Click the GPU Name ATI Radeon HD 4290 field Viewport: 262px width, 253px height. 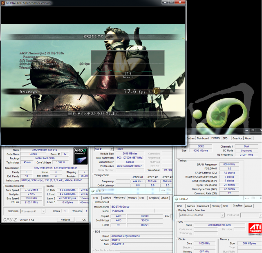(219, 225)
